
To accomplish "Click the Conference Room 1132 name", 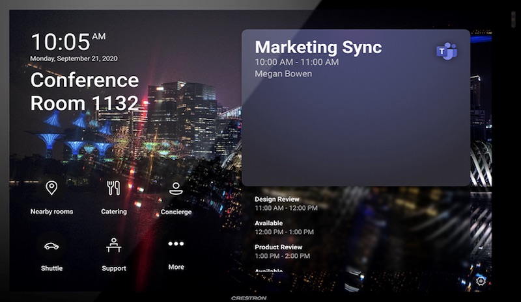I will point(84,92).
